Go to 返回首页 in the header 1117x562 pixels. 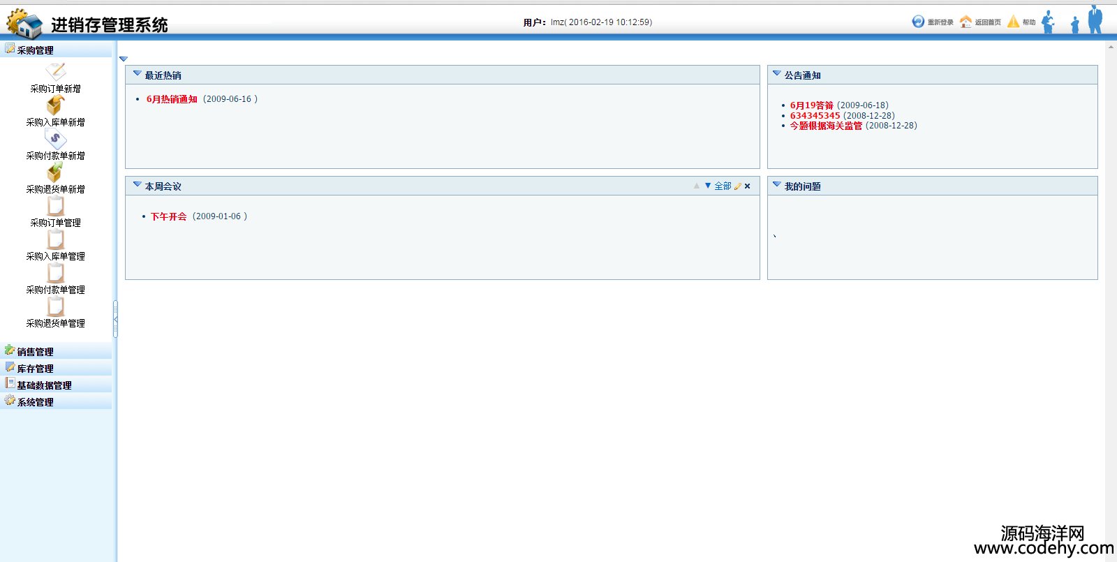[980, 22]
